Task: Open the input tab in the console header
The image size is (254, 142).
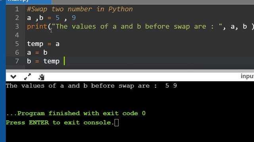Action: [247, 76]
